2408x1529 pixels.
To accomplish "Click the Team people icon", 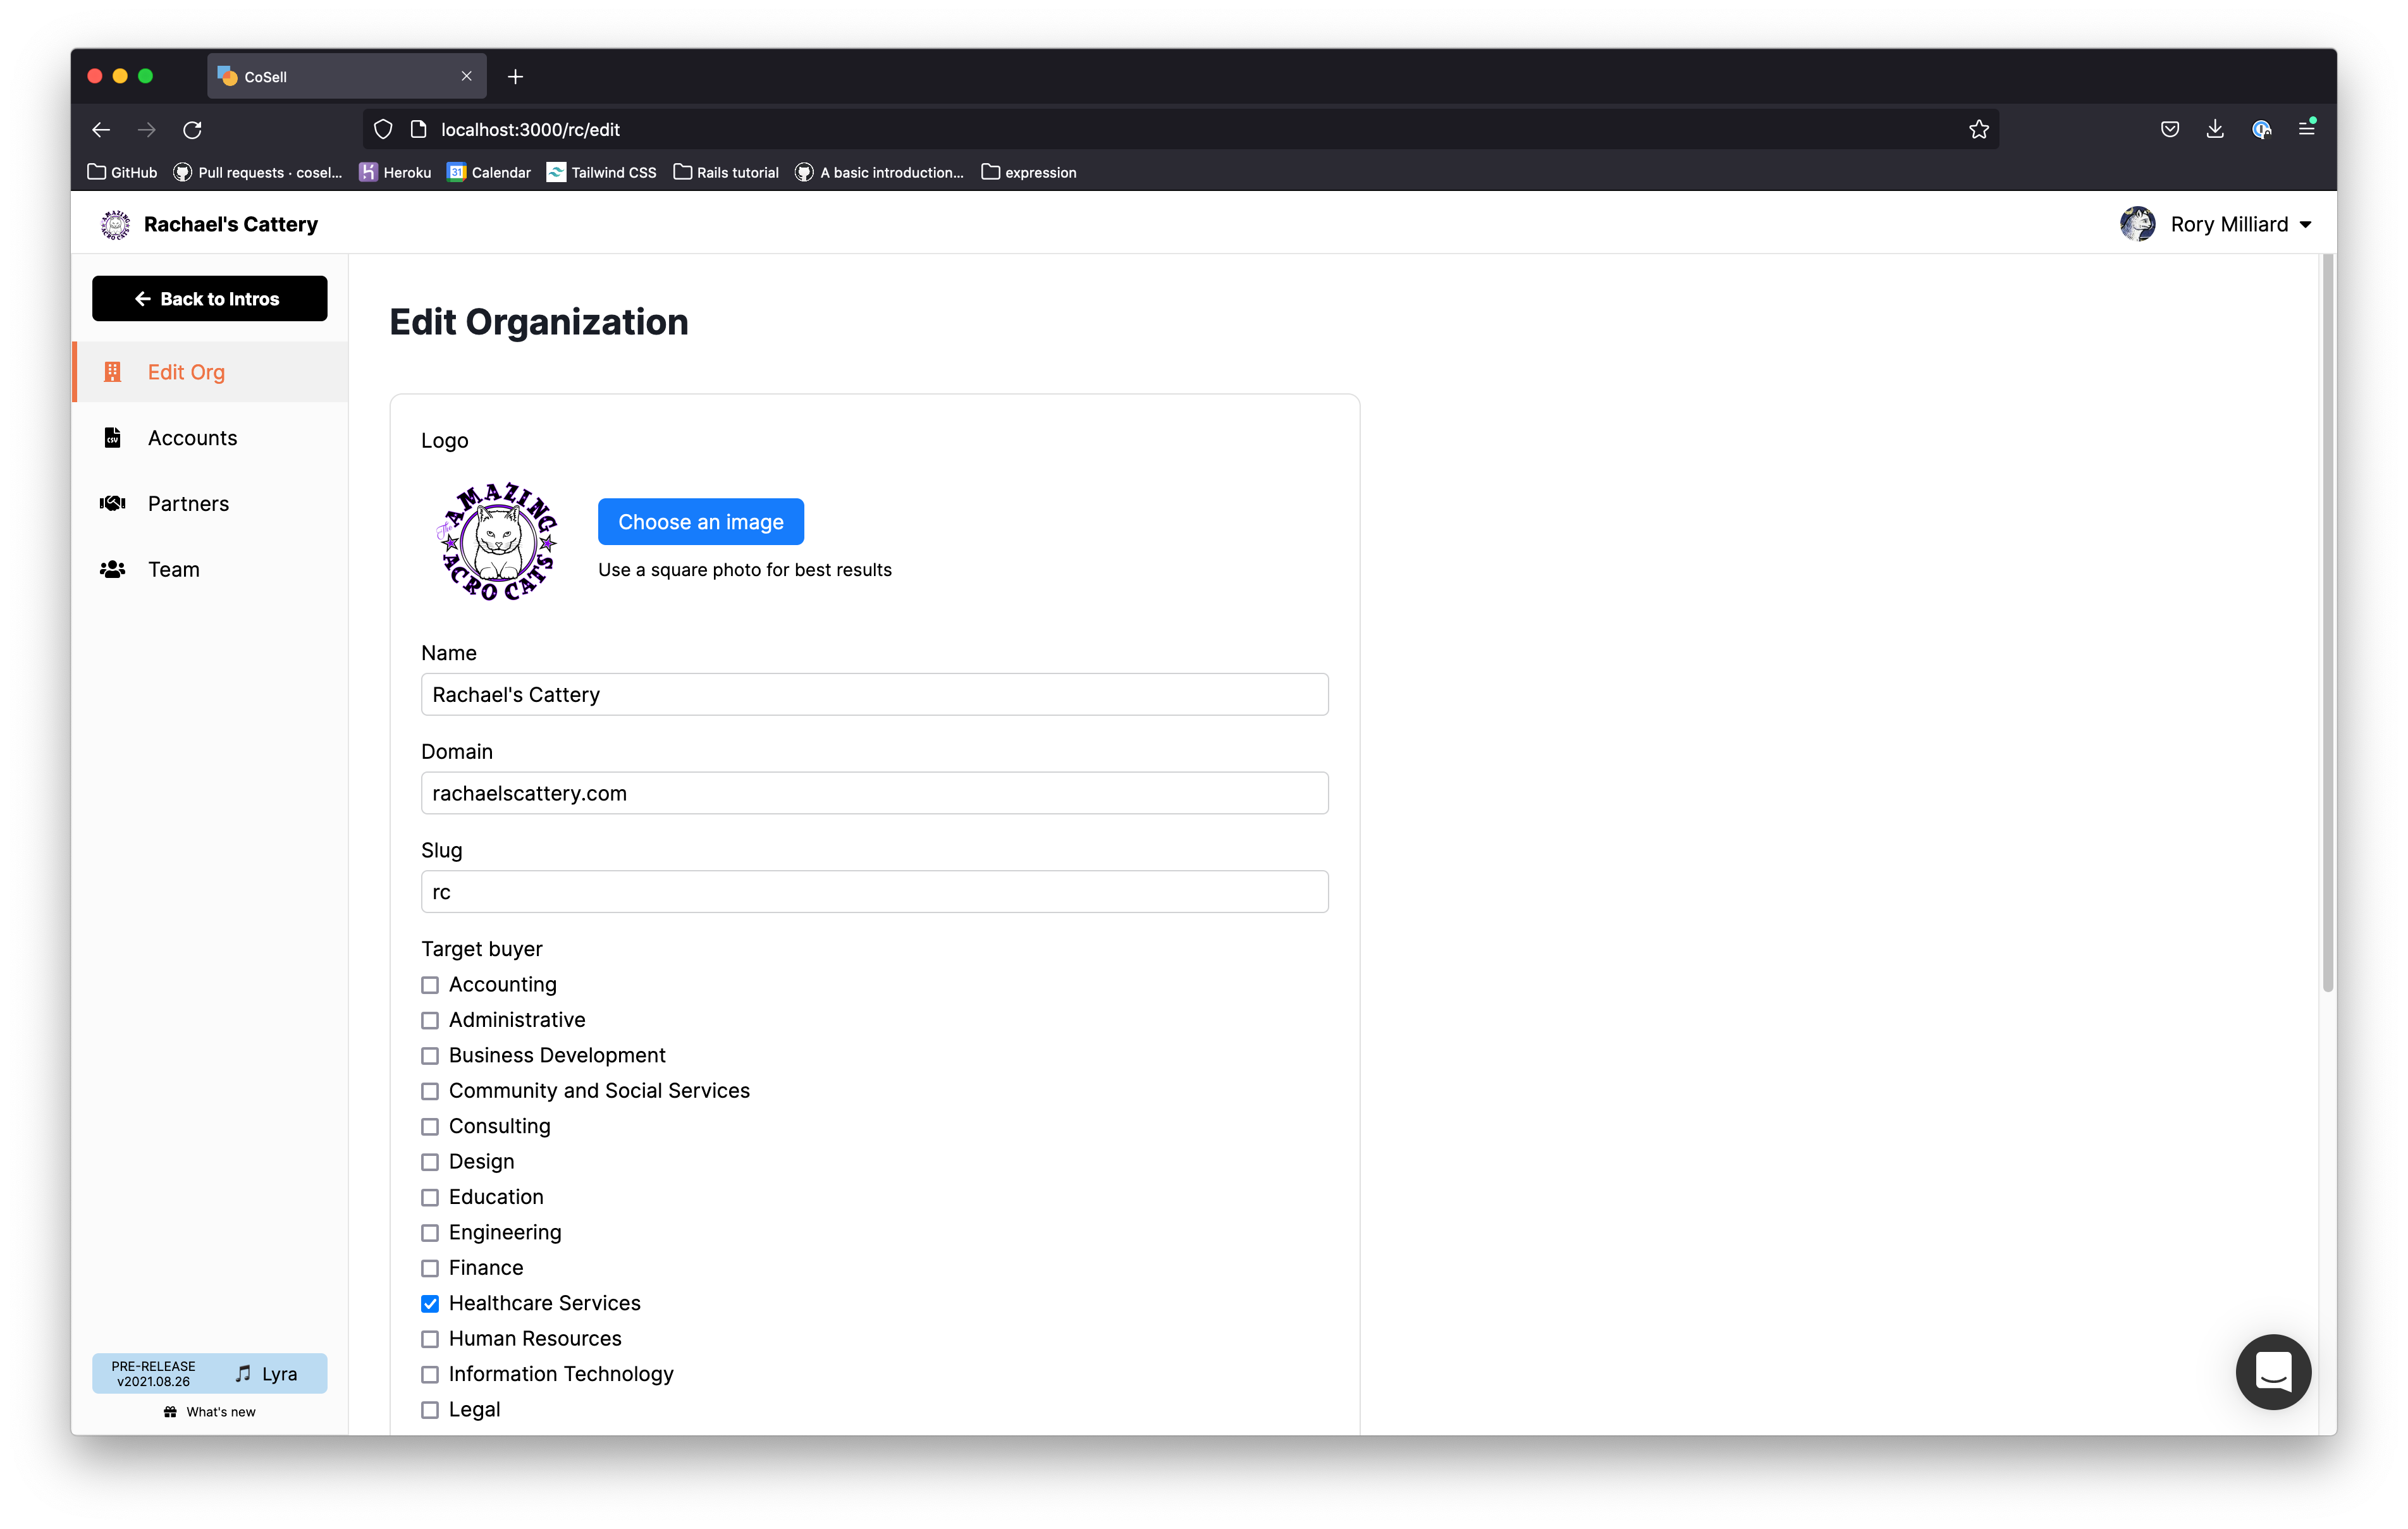I will point(113,570).
